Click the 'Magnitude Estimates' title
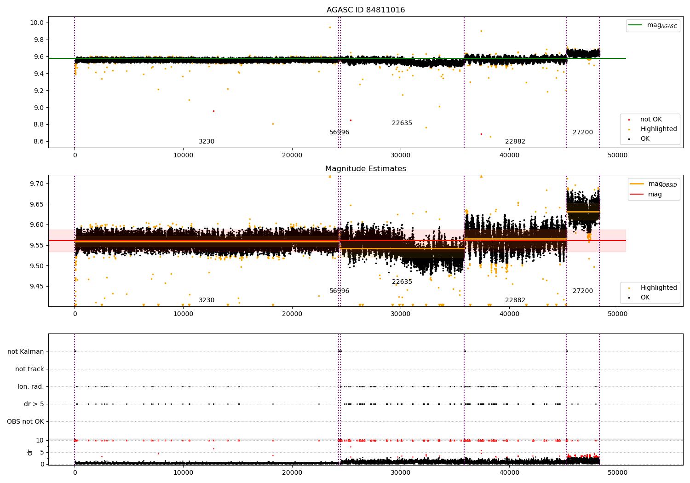This screenshot has height=483, width=690. [366, 169]
